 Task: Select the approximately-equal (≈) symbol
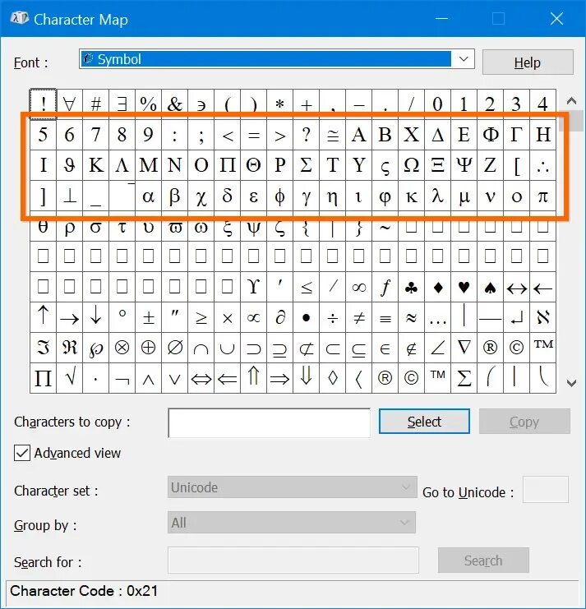click(x=411, y=317)
